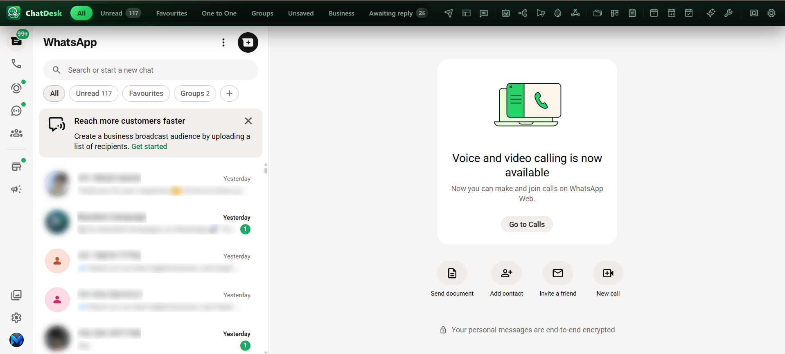This screenshot has height=354, width=785.
Task: Open the wrench tools icon
Action: click(x=728, y=13)
